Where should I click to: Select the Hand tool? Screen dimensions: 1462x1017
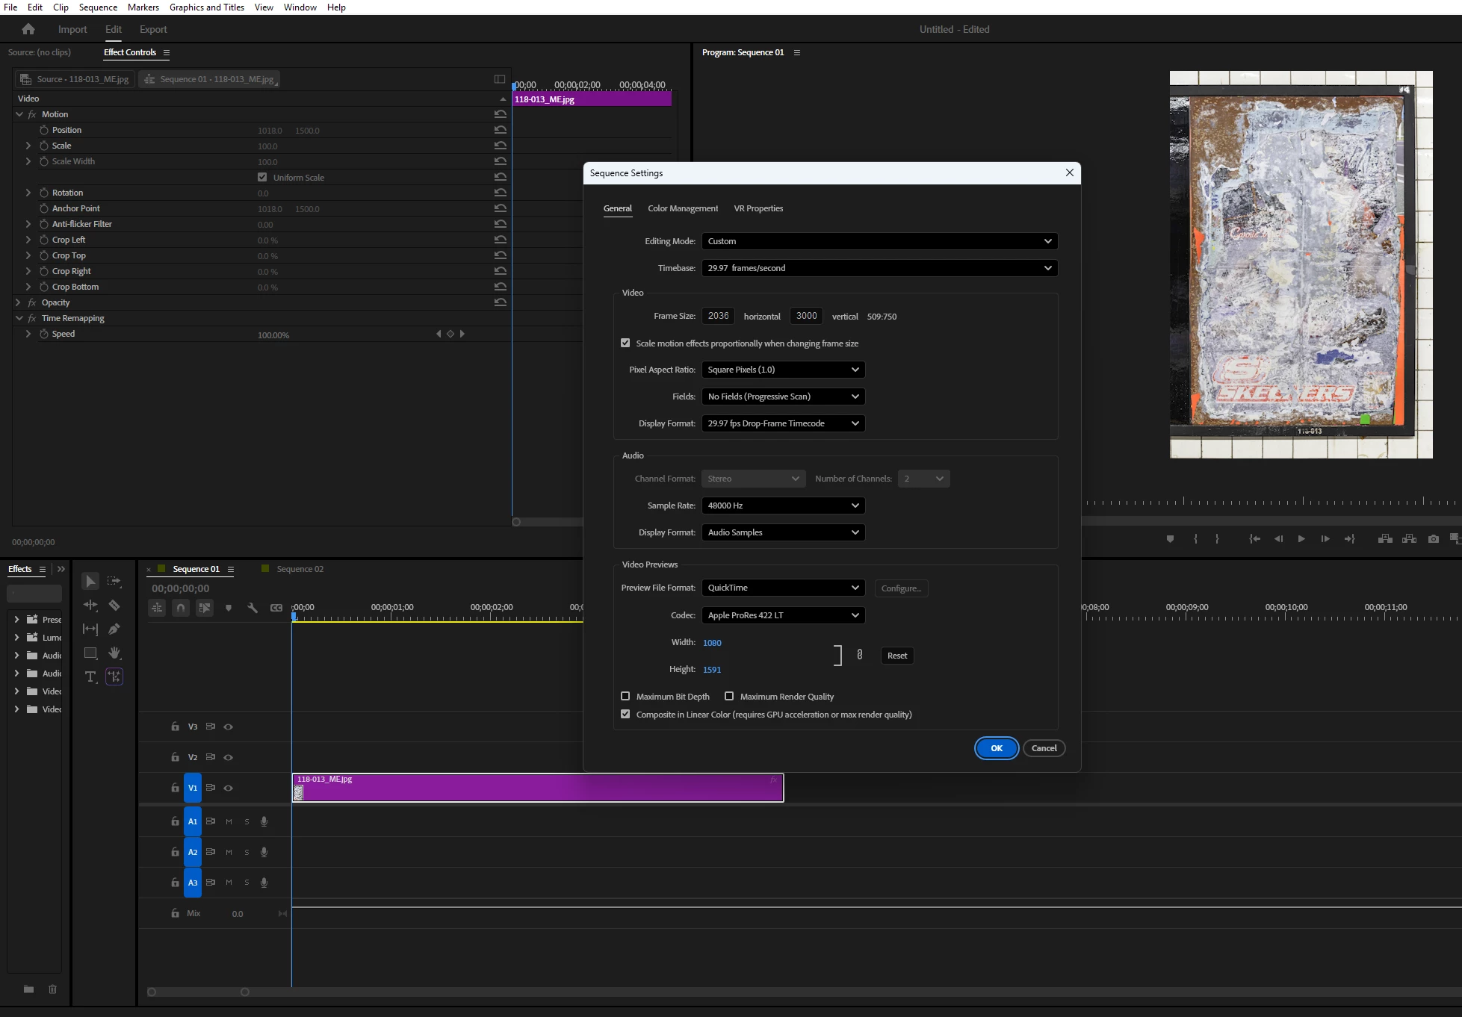pos(114,653)
